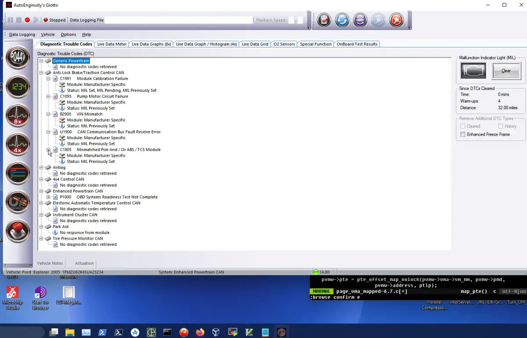Toggle the History DTC types checkbox
527x338 pixels.
500,126
